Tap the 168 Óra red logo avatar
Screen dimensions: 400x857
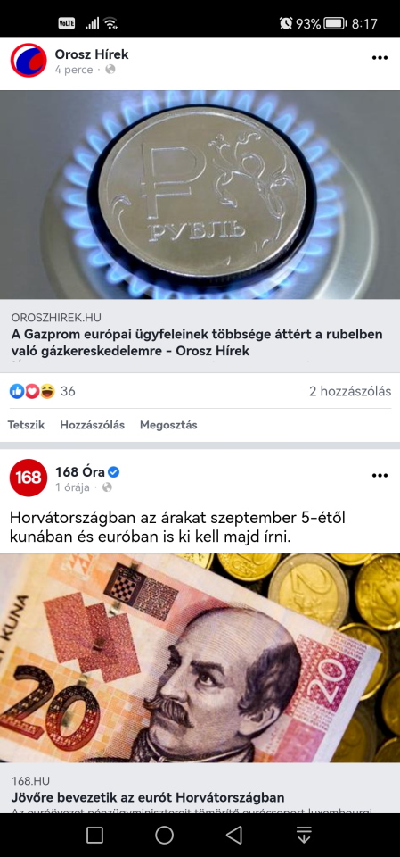[x=29, y=477]
